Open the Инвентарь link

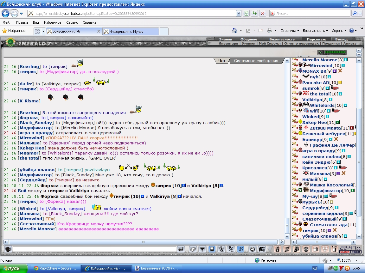228,43
